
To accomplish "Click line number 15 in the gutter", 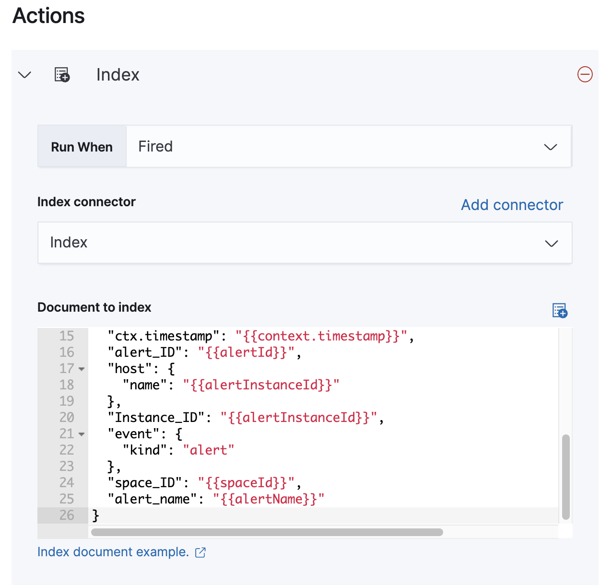I will [67, 336].
